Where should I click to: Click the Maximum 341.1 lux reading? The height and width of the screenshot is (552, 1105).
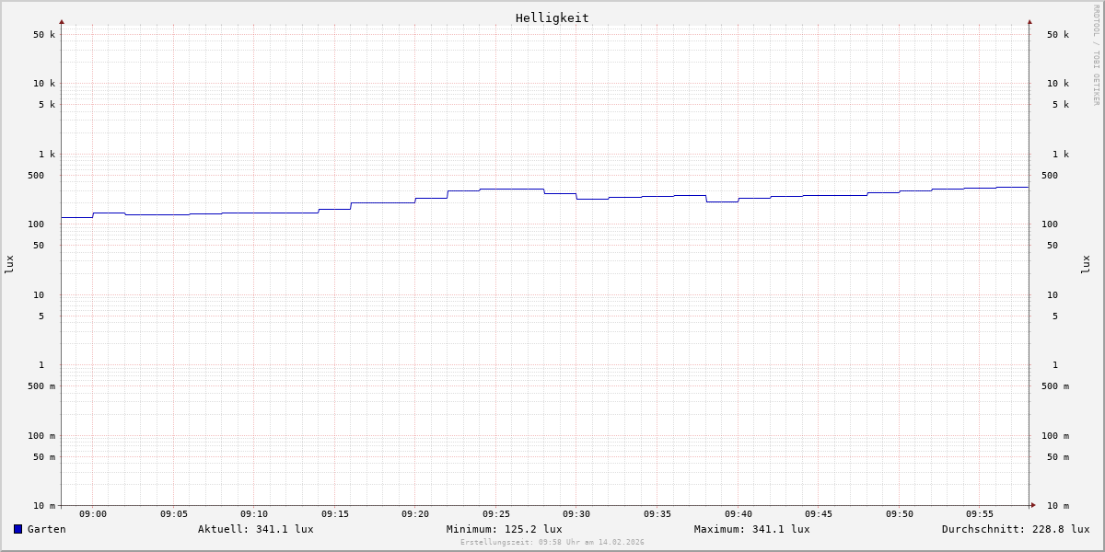pos(751,529)
